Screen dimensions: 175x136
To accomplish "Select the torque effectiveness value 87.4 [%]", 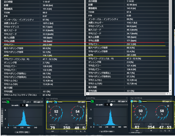I will [47, 95].
